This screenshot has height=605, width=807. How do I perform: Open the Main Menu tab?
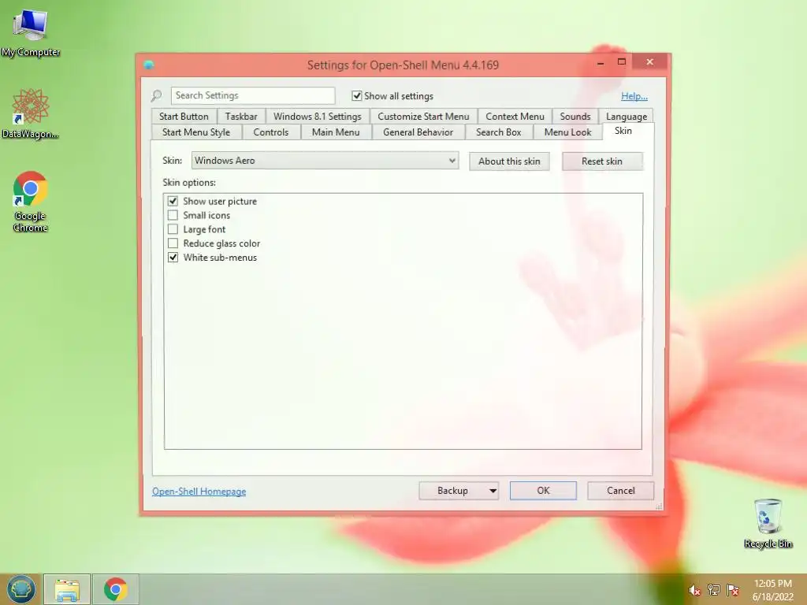(336, 132)
